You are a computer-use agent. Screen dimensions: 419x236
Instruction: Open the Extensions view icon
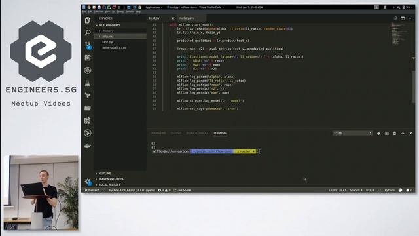tap(88, 58)
